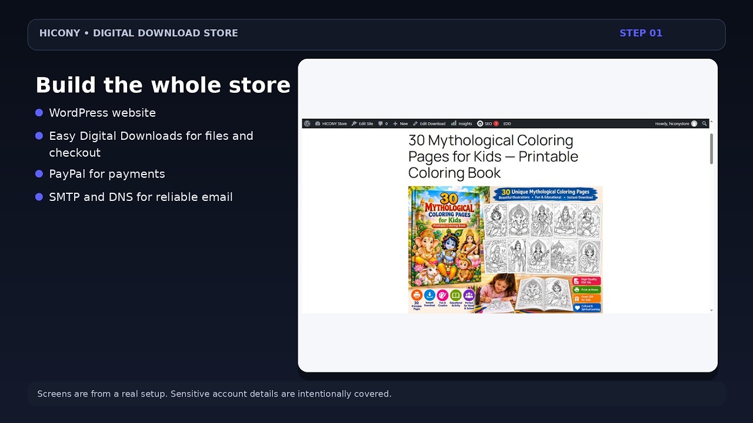The height and width of the screenshot is (423, 753).
Task: Click the Educational Activity book icon
Action: click(x=456, y=295)
